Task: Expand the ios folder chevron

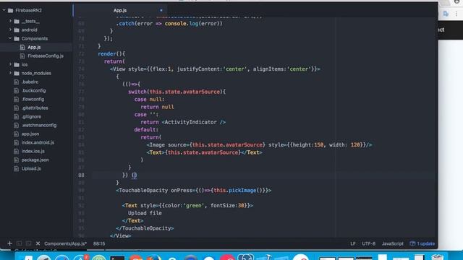Action: [10, 64]
